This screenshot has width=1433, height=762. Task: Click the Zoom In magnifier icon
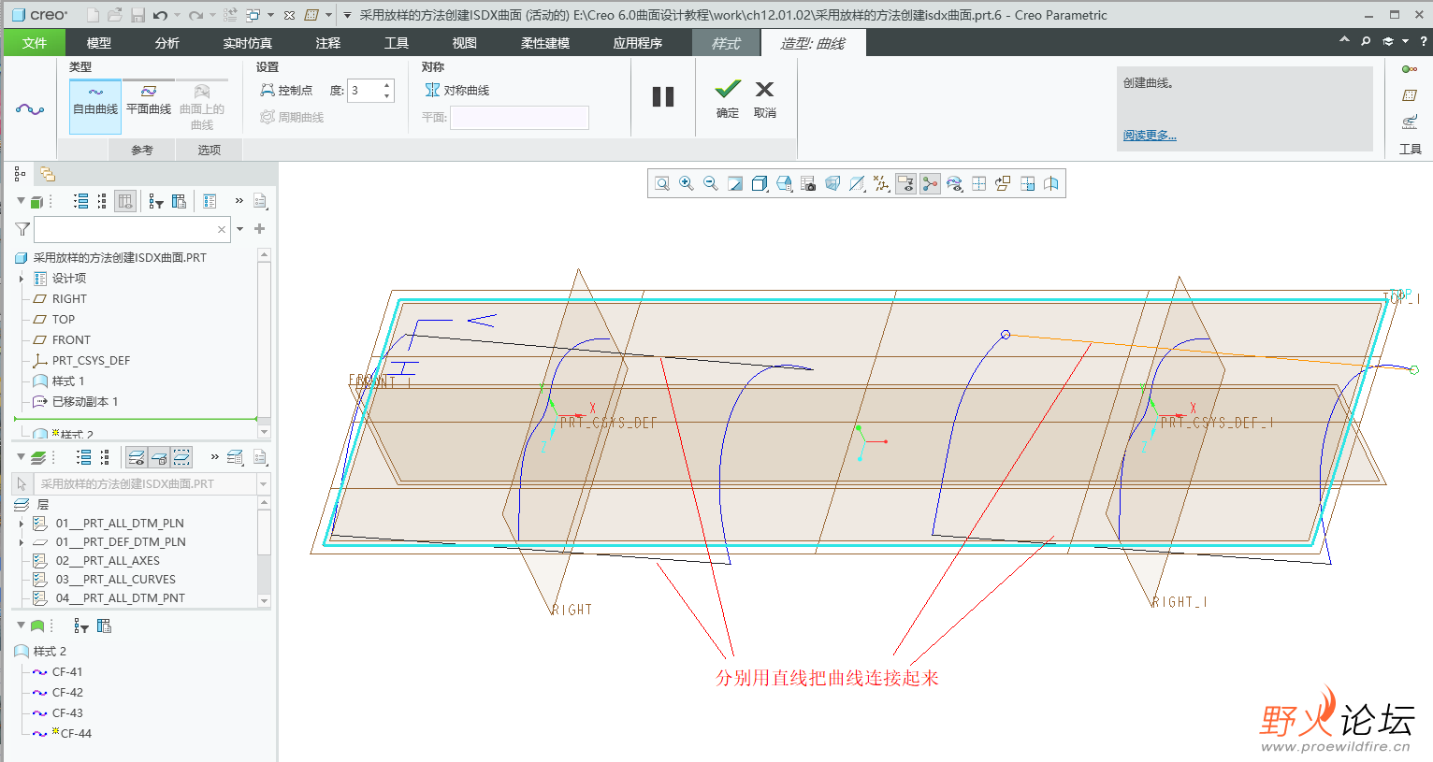pos(687,184)
